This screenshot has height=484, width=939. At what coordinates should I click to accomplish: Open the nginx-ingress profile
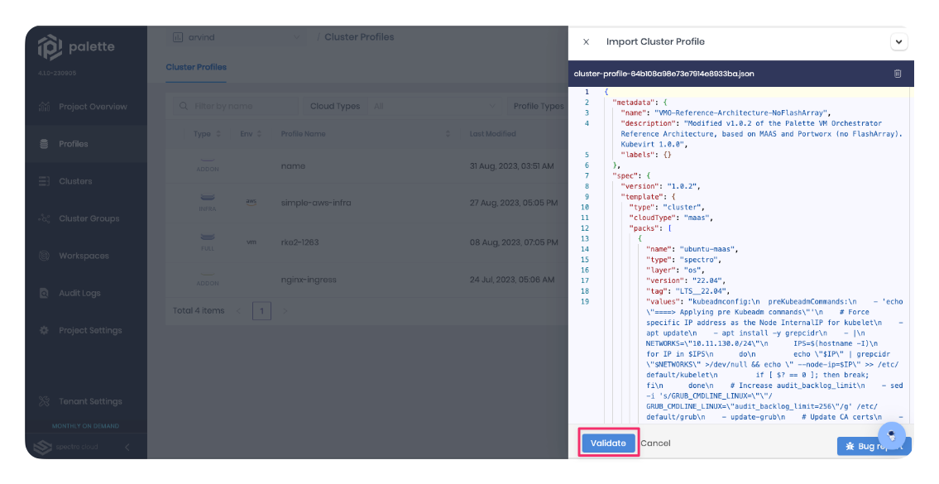[309, 279]
